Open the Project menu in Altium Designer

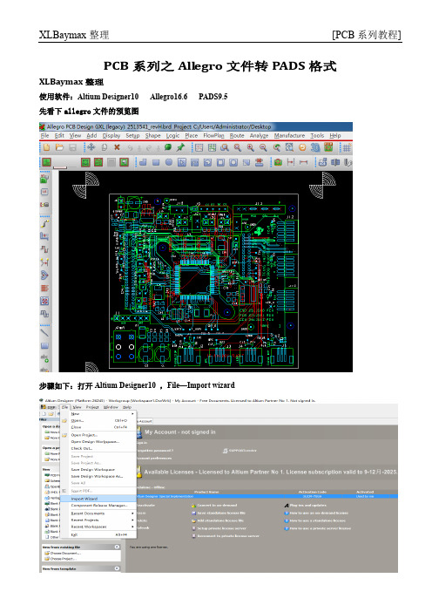tap(92, 407)
